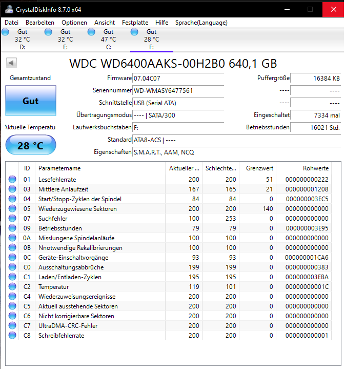Click the Betriebsstunden value 16021 Std.
This screenshot has height=369, width=345.
click(316, 128)
